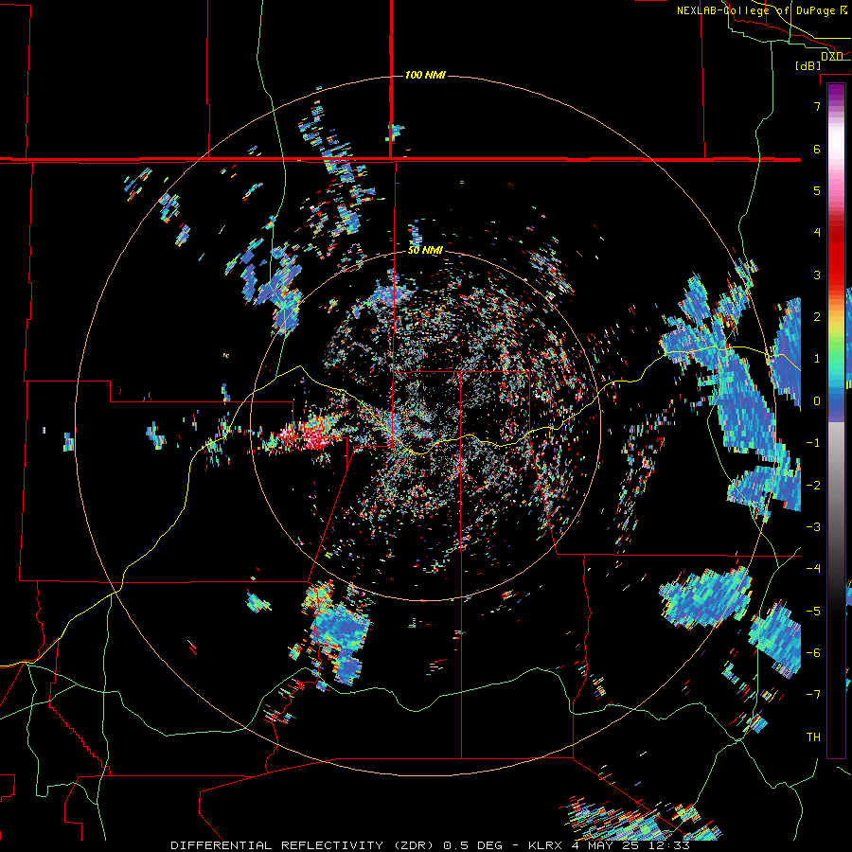This screenshot has width=852, height=852.
Task: Click the 'TH' label on the color scale
Action: pos(813,737)
